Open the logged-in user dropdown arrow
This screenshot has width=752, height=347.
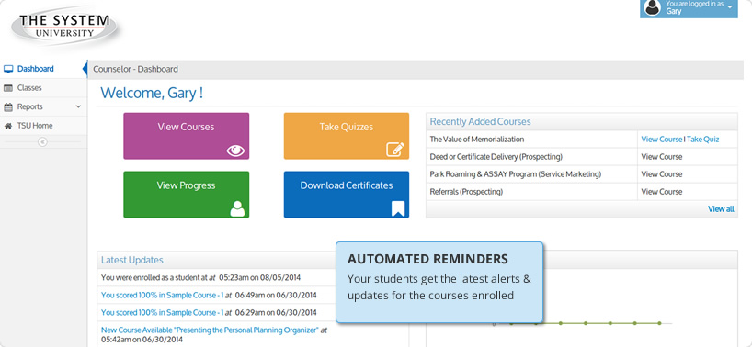point(730,7)
